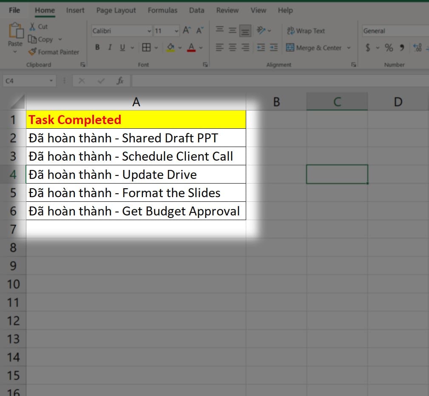This screenshot has height=396, width=429.
Task: Click the Center align icon
Action: pyautogui.click(x=233, y=48)
